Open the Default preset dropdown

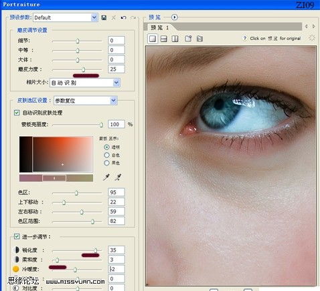click(66, 17)
